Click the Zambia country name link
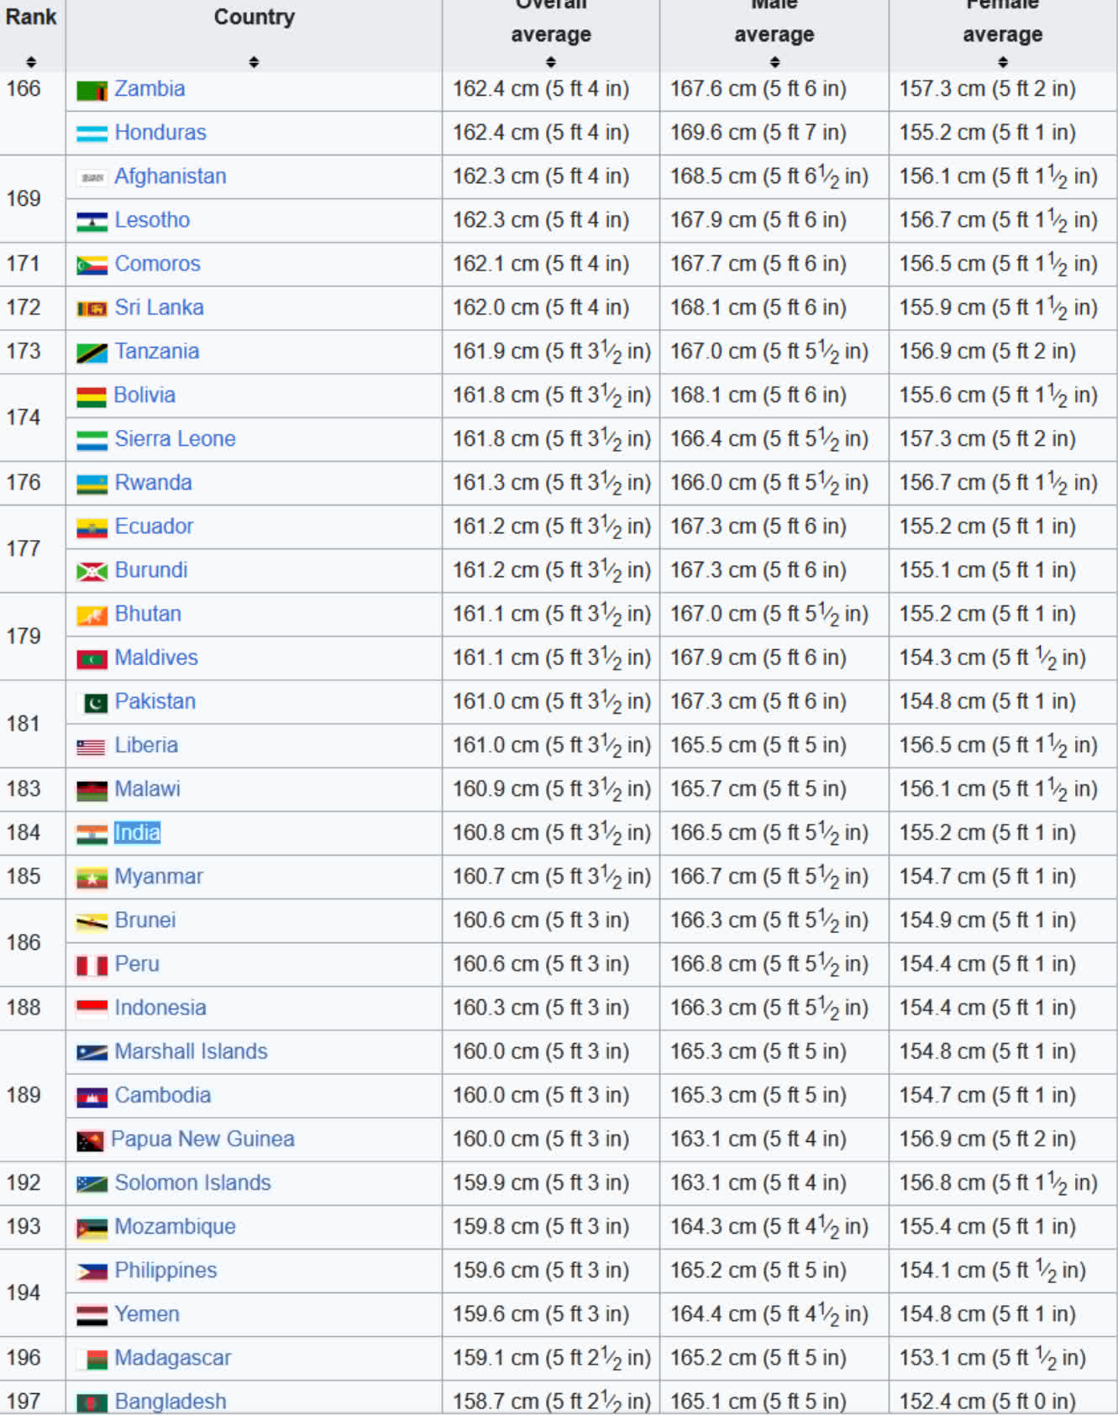The image size is (1118, 1415). click(150, 88)
